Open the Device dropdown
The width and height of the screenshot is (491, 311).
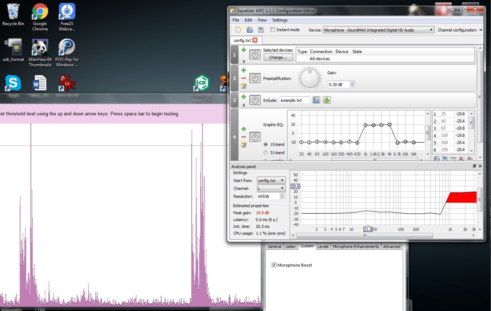pos(379,30)
